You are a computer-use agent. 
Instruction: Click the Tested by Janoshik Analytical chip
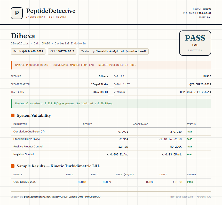[x=114, y=51]
